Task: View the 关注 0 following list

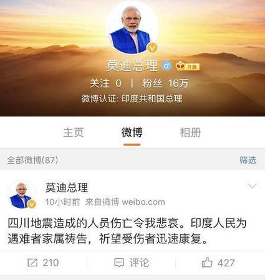Action: pyautogui.click(x=105, y=83)
